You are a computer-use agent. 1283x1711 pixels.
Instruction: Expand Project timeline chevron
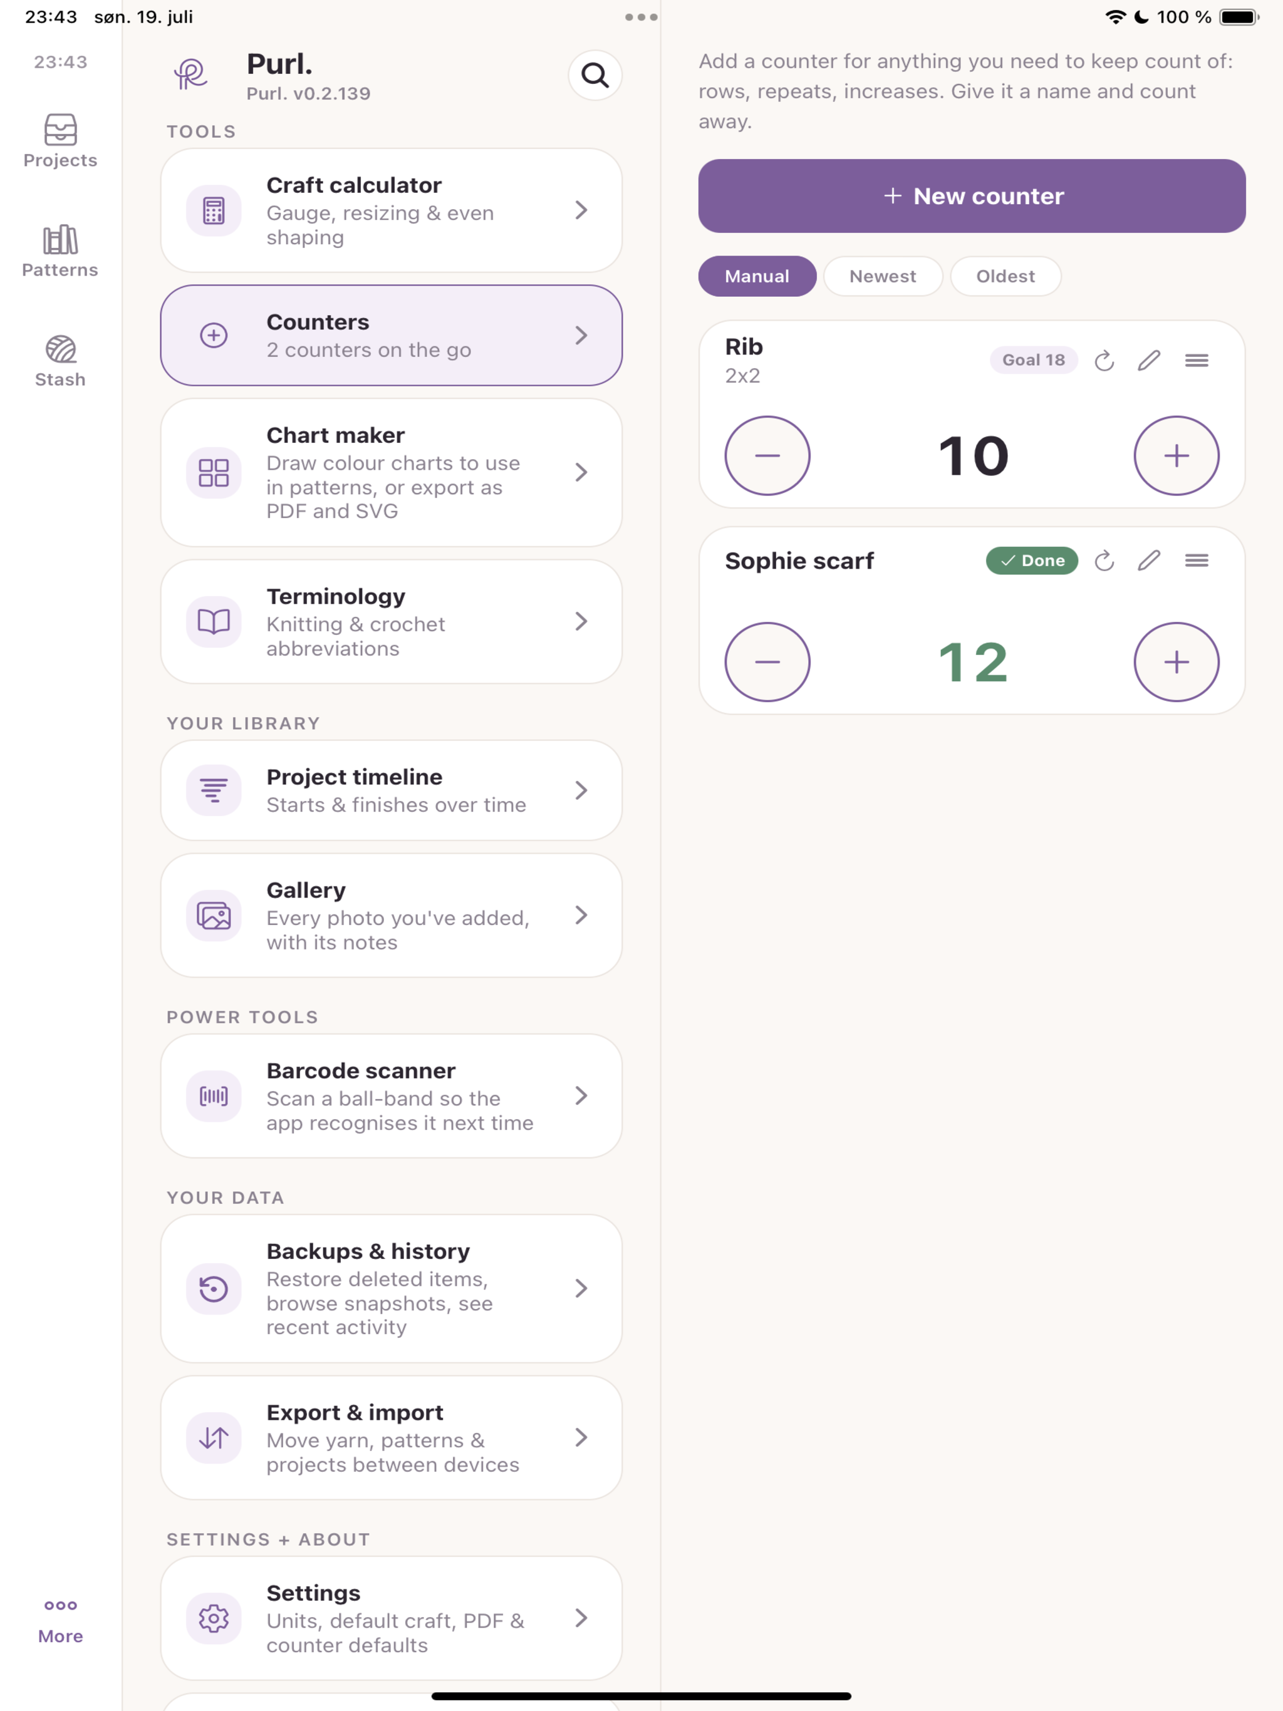[x=581, y=790]
